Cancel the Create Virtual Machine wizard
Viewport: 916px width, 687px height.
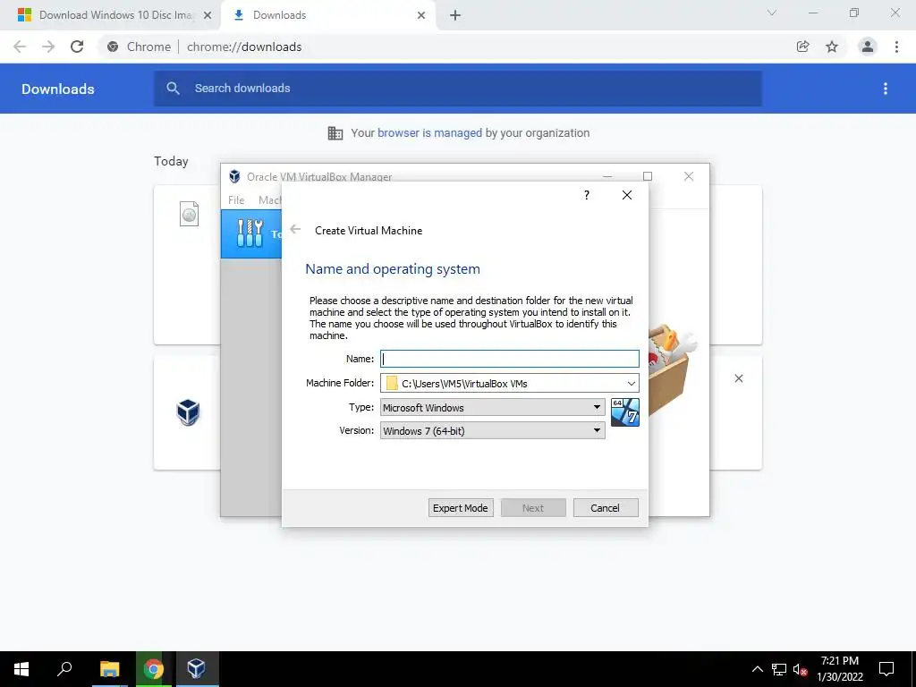click(606, 508)
